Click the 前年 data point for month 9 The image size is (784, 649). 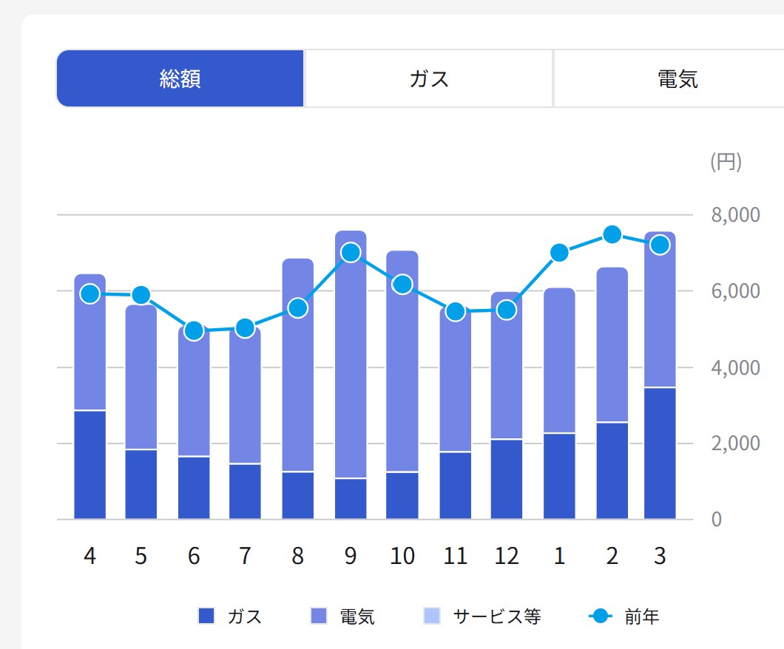pyautogui.click(x=351, y=253)
